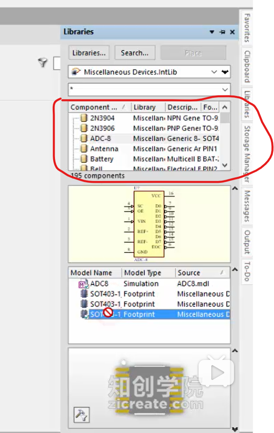Click the ADC-8 schematic symbol preview
Screen dimensions: 274x433
point(149,224)
